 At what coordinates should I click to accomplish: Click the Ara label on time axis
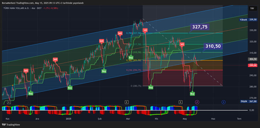[x=37, y=119]
